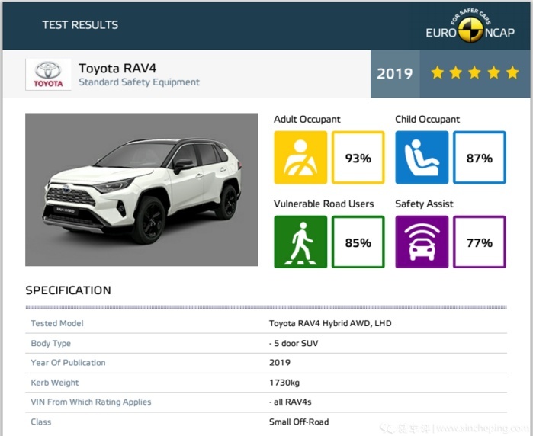Screen dimensions: 533x436
Task: Open the 85% Vulnerable Road Users score
Action: (358, 242)
